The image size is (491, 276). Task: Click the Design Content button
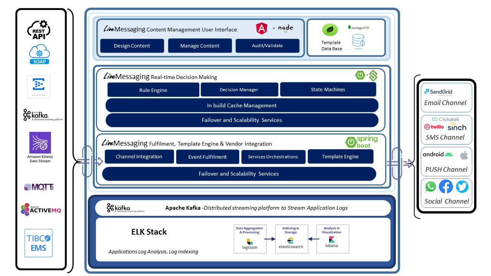(132, 46)
